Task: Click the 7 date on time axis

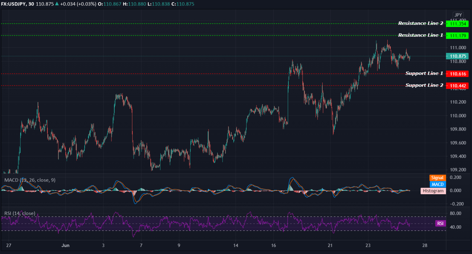Action: pos(141,245)
